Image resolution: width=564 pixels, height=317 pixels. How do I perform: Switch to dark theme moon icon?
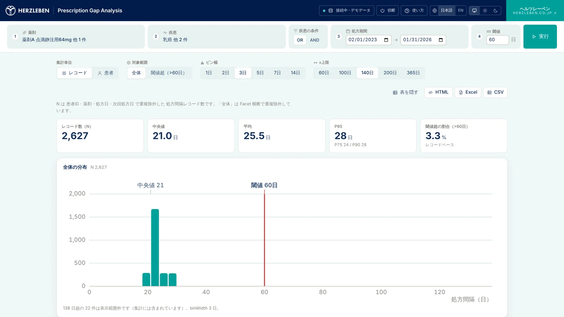[495, 11]
